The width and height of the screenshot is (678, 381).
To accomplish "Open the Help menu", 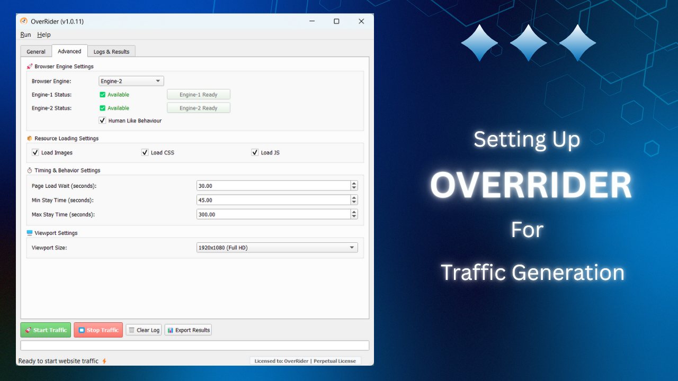I will point(44,35).
